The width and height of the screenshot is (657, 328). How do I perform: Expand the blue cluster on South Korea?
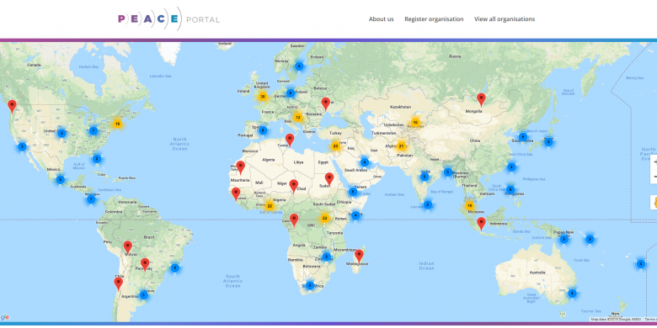tap(522, 137)
